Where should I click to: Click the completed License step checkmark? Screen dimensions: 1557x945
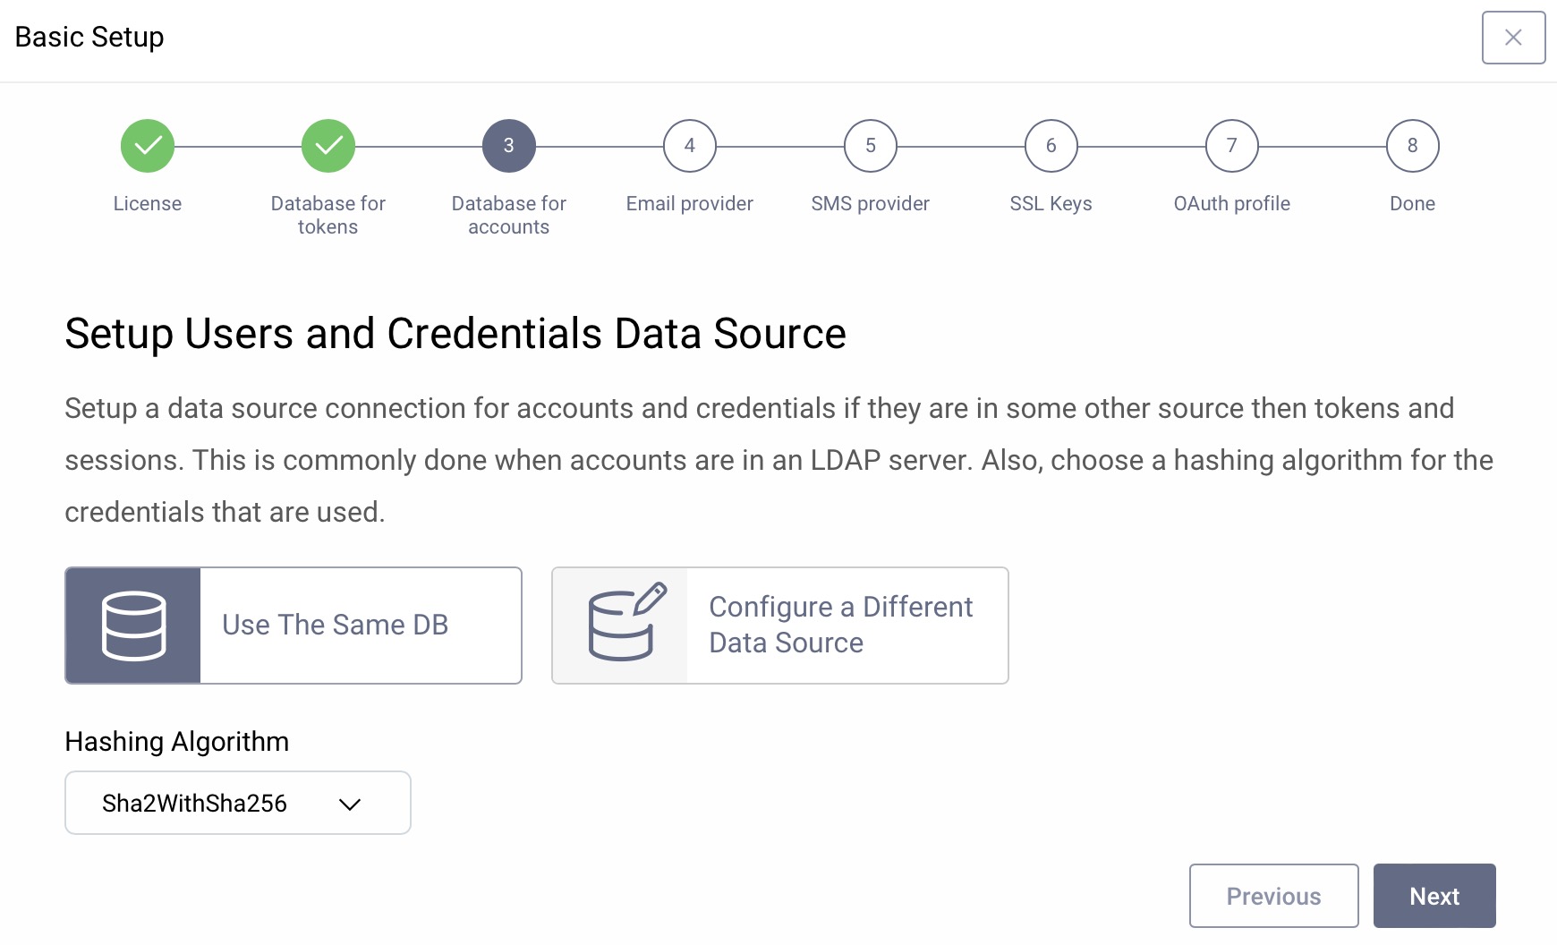tap(148, 145)
